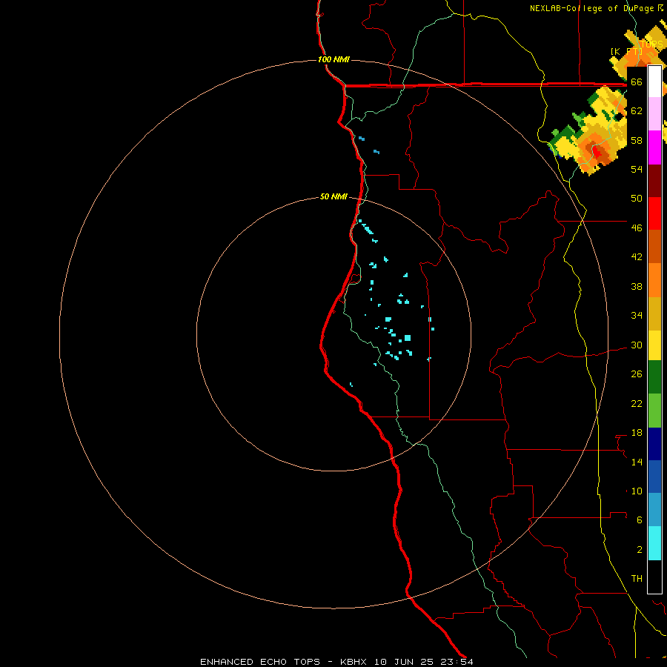Pick the medium blue legend segment
The width and height of the screenshot is (667, 667).
pos(654,477)
